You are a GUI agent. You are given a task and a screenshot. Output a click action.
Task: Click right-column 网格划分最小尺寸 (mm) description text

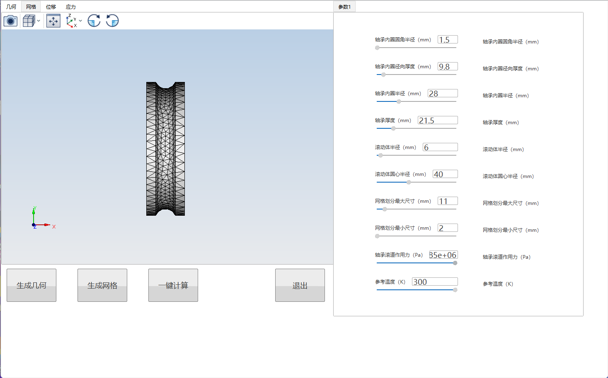tap(511, 230)
